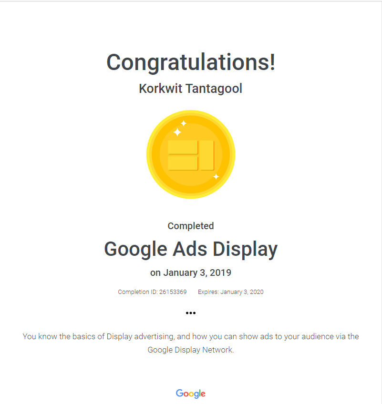Click the 'Google Ads Display' title

pos(191,249)
